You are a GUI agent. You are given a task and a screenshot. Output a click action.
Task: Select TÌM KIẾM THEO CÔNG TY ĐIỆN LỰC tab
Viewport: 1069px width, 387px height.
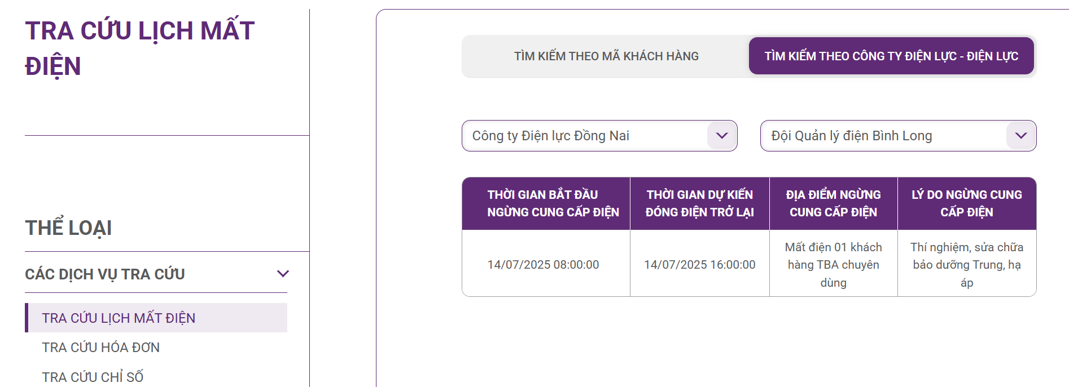click(x=891, y=56)
